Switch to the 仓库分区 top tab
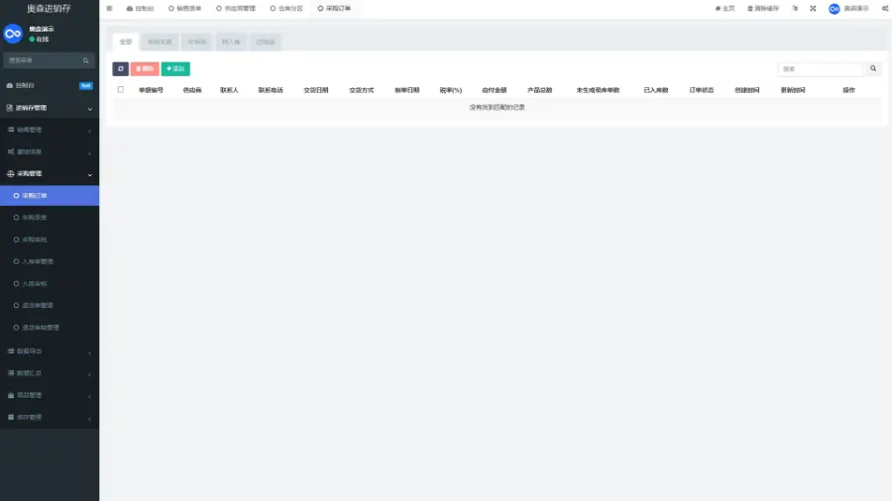 [x=285, y=8]
